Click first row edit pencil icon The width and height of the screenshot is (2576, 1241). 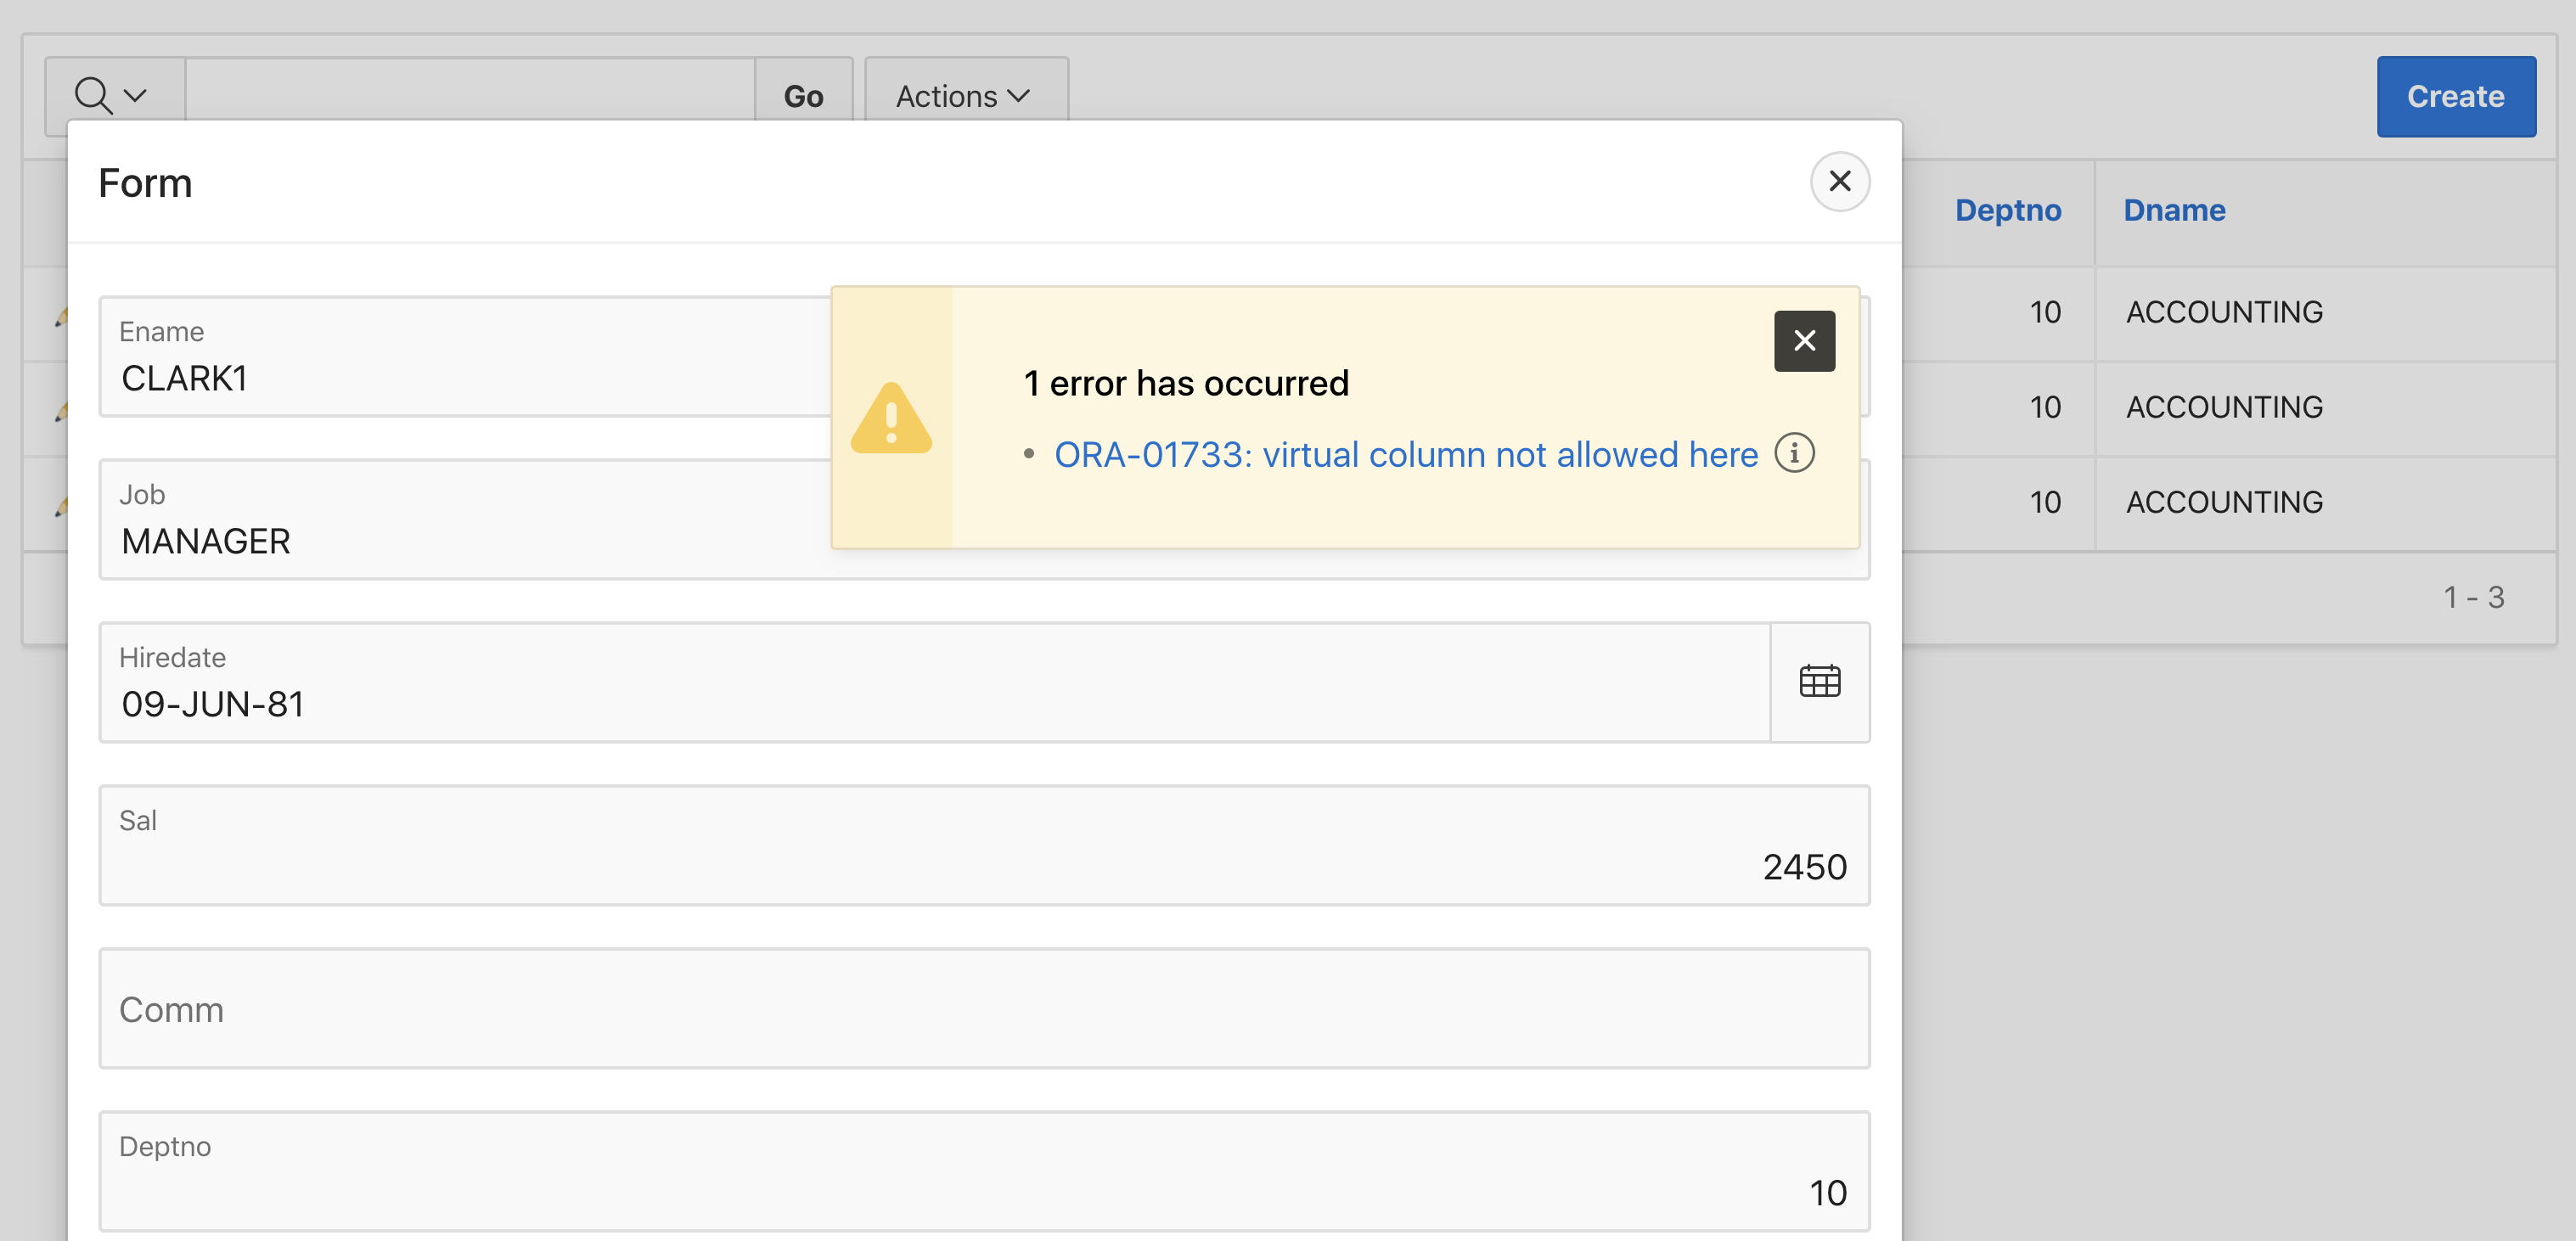coord(61,317)
